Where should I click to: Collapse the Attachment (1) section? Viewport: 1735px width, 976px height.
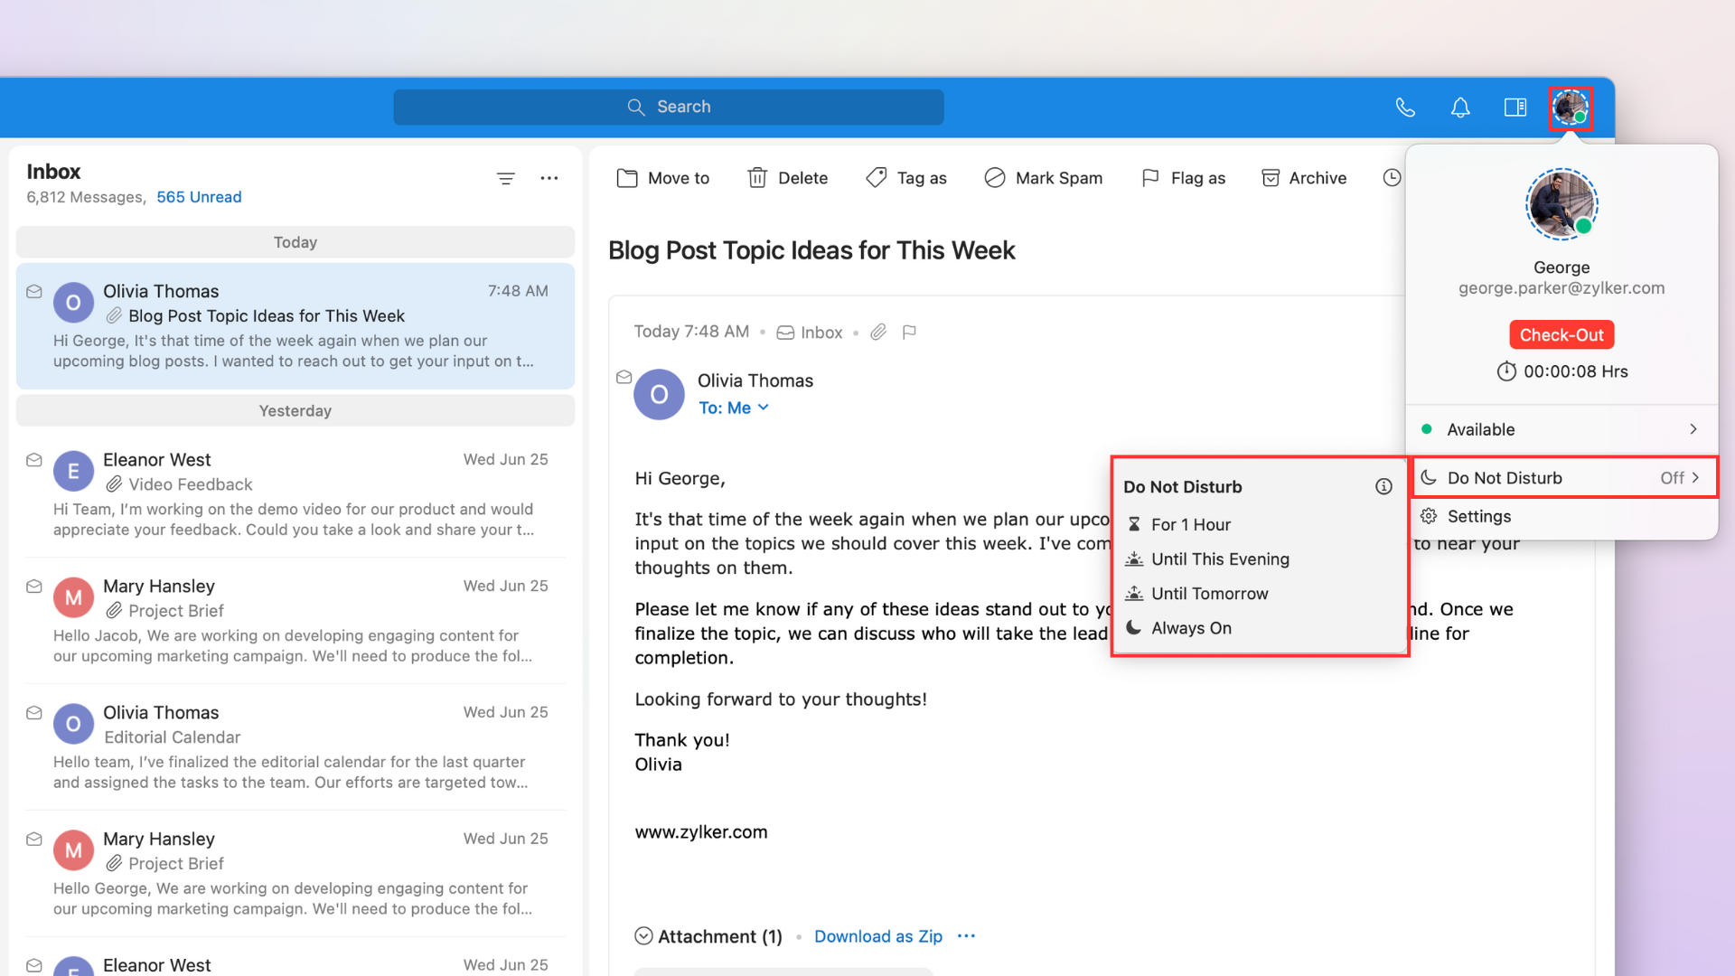(x=643, y=936)
